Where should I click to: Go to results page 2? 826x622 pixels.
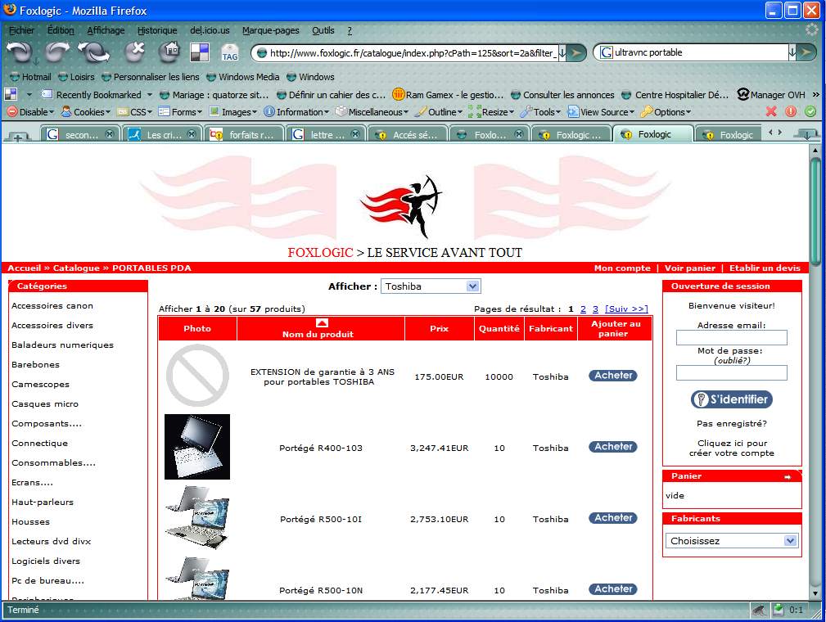(x=583, y=309)
